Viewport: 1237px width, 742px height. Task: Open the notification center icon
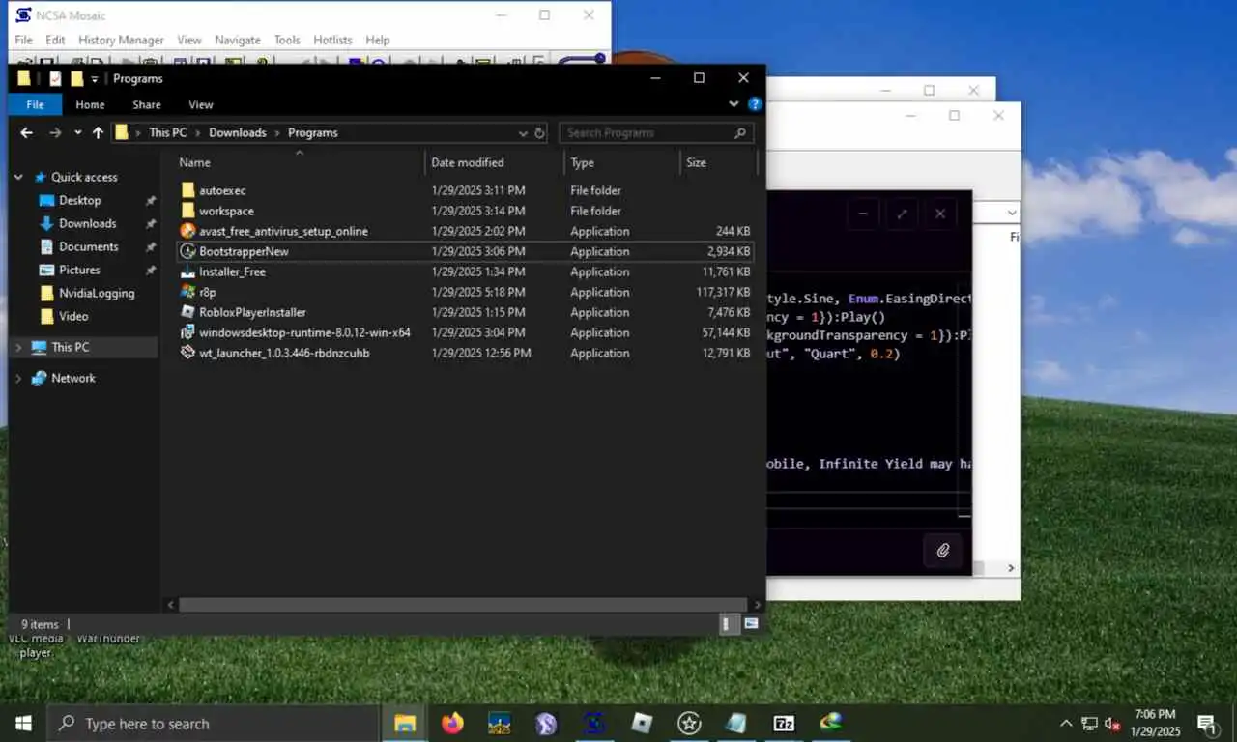[x=1207, y=724]
